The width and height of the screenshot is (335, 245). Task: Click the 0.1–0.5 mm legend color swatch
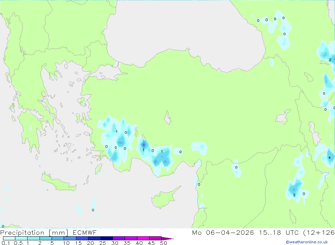click(x=9, y=238)
